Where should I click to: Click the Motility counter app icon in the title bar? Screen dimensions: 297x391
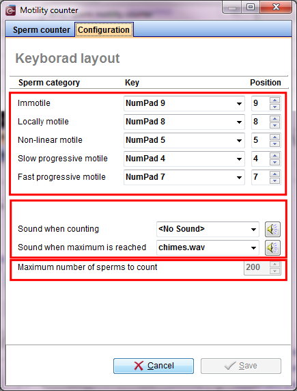(11, 10)
